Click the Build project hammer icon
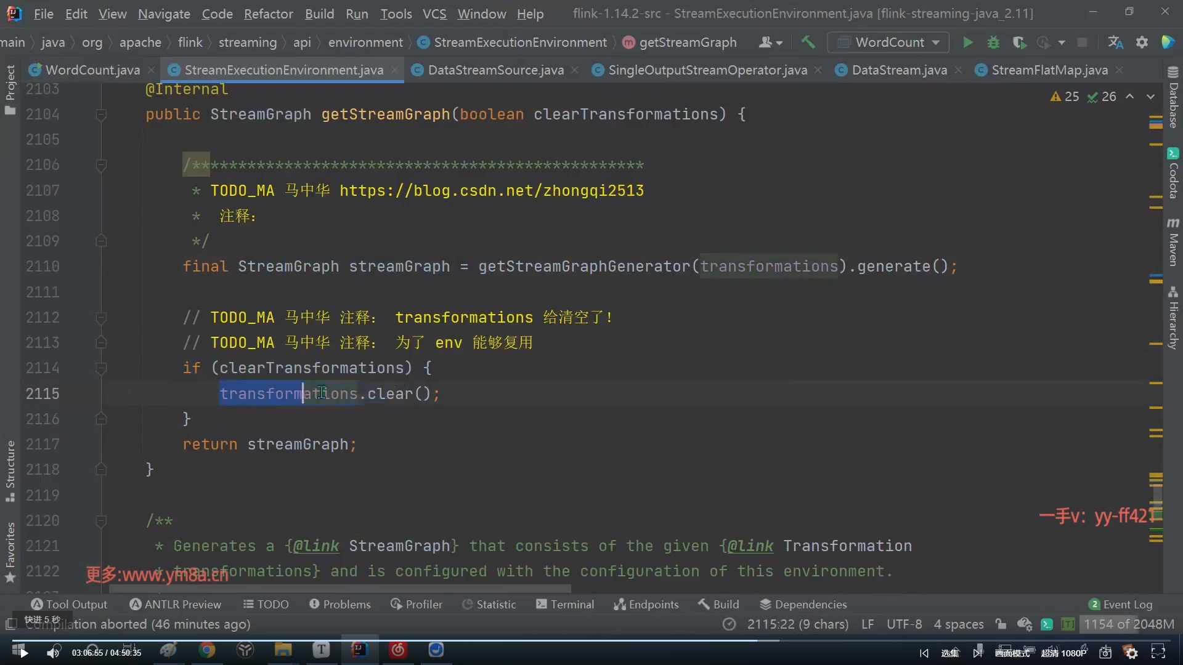This screenshot has width=1183, height=665. click(x=808, y=42)
